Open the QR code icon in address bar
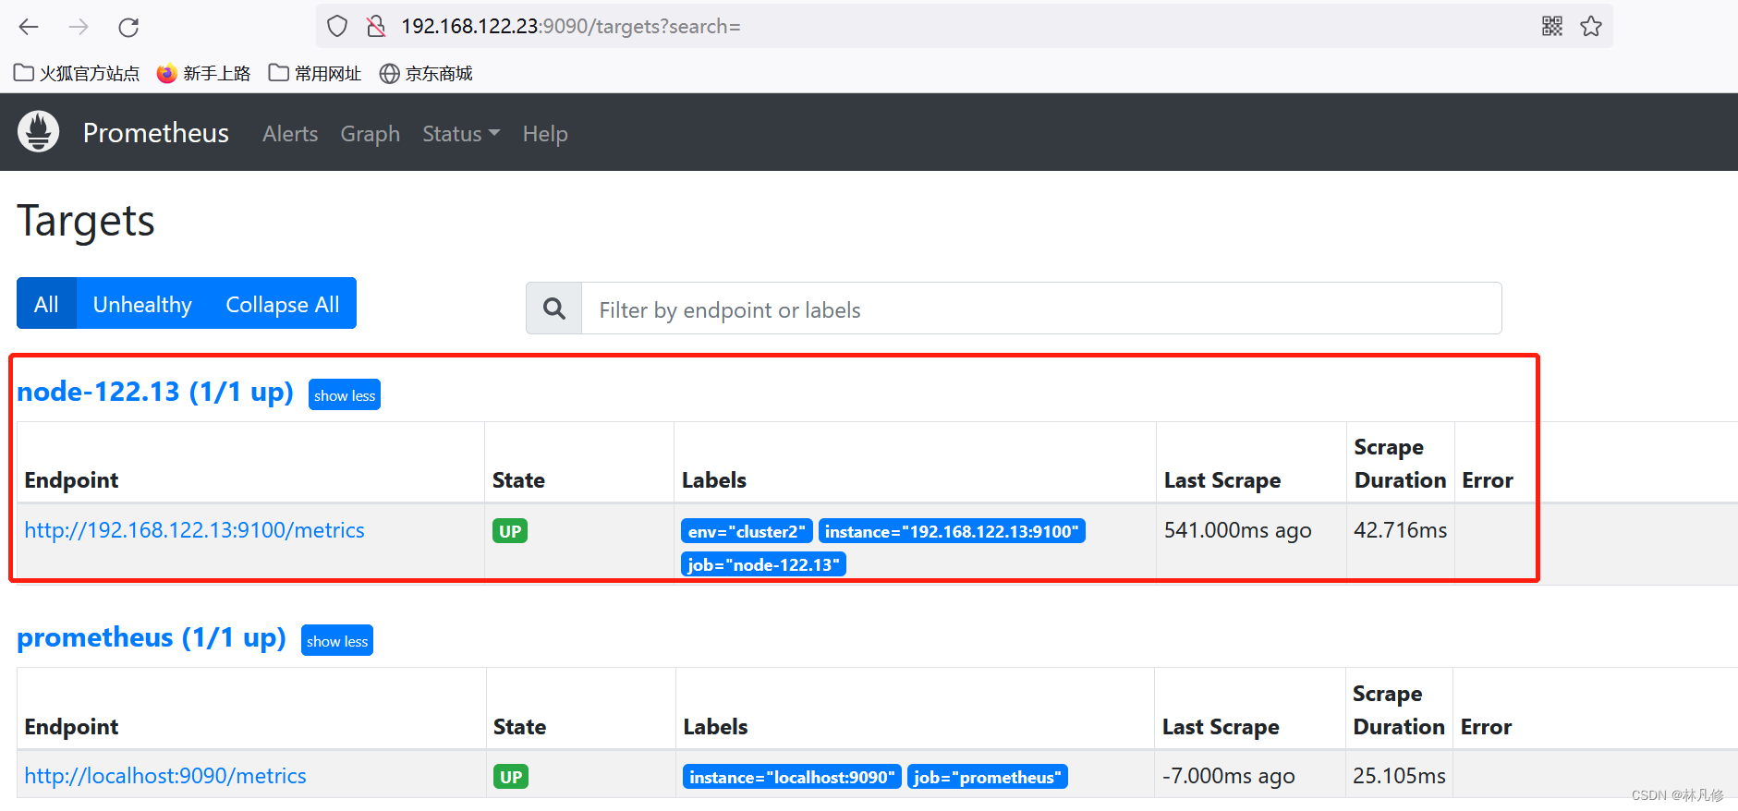This screenshot has height=811, width=1738. point(1552,26)
